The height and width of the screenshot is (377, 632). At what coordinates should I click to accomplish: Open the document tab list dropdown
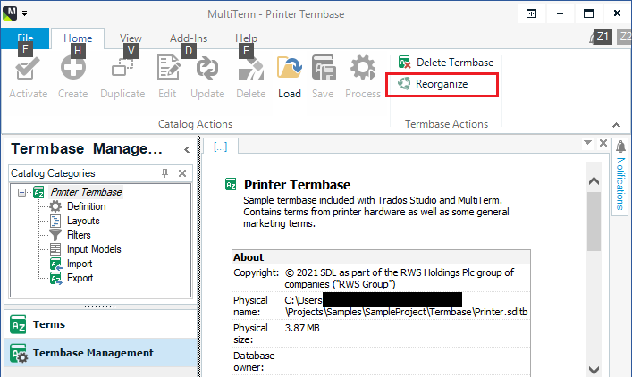[587, 143]
